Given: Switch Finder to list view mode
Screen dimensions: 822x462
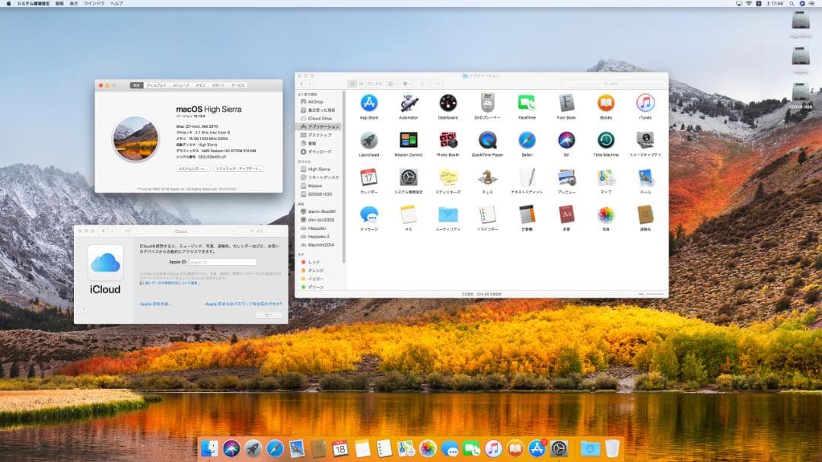Looking at the screenshot, I should [362, 83].
